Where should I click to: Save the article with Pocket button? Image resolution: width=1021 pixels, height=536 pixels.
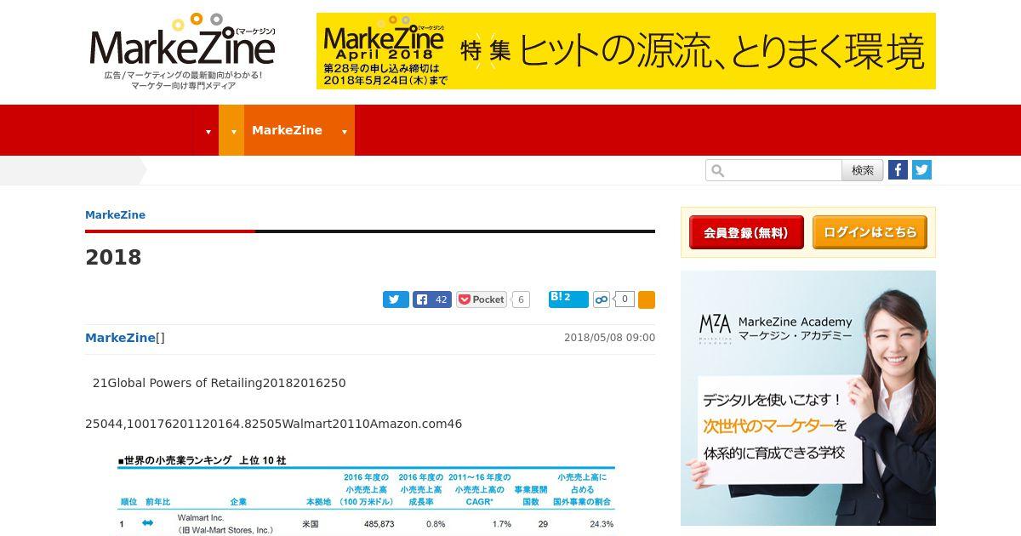482,299
